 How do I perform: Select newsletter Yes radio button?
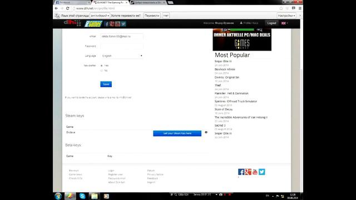tap(101, 66)
